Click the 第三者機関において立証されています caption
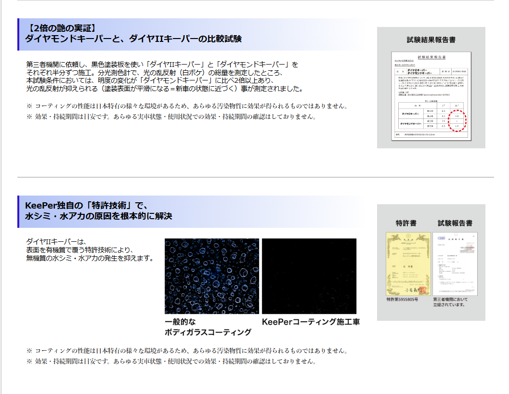The width and height of the screenshot is (509, 394). [450, 302]
